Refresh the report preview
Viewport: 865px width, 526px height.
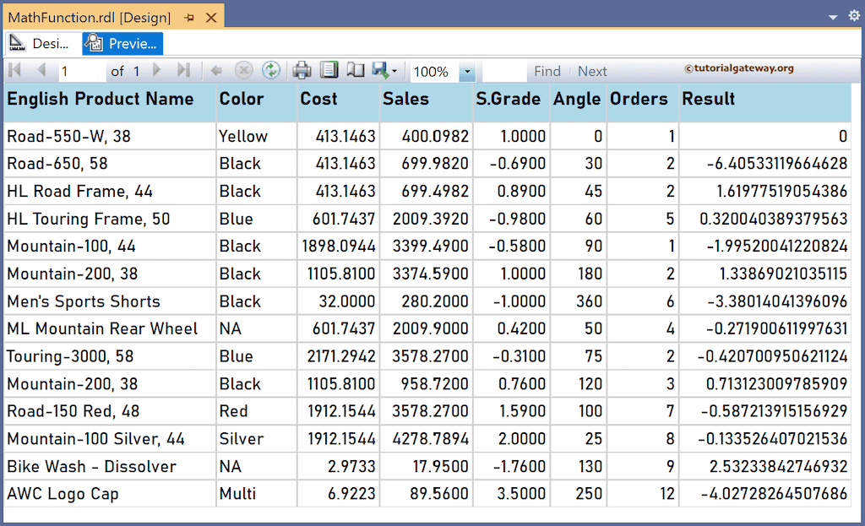tap(271, 71)
